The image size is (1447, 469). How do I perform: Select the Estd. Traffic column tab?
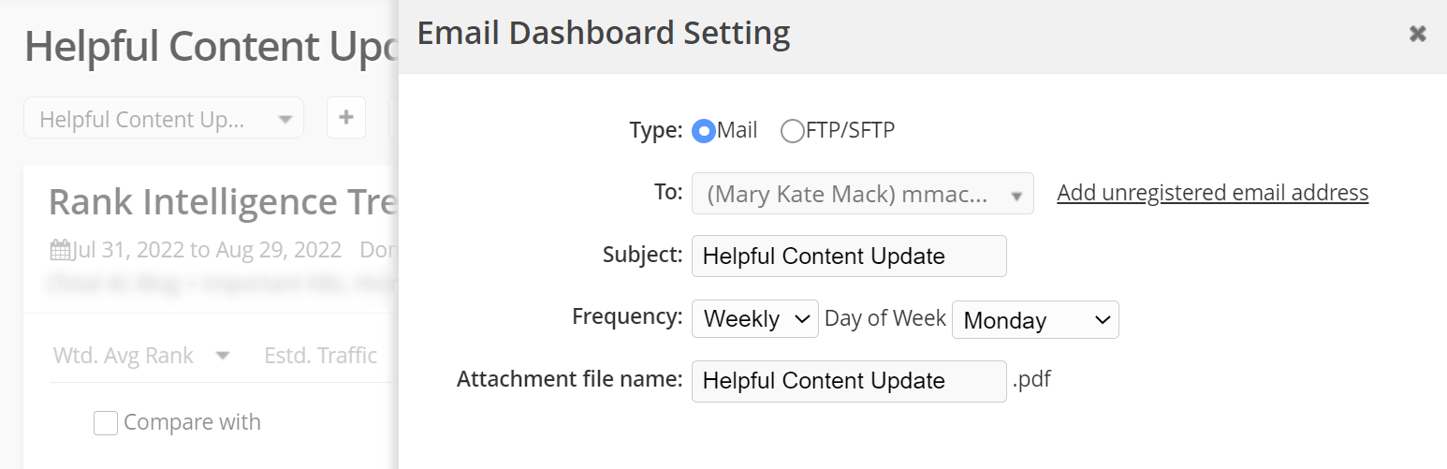tap(320, 356)
